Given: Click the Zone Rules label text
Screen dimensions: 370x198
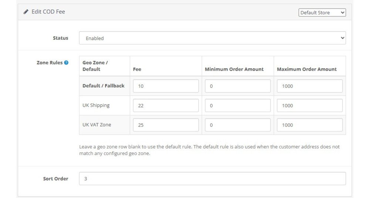Looking at the screenshot, I should 50,63.
